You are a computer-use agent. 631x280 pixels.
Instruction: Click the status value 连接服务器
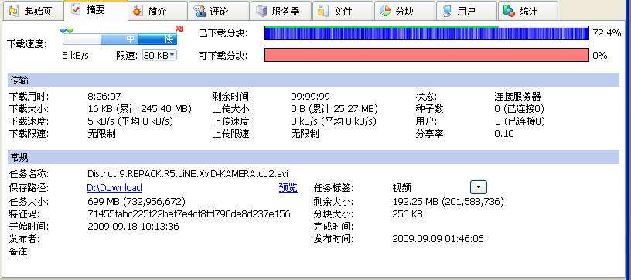point(517,97)
